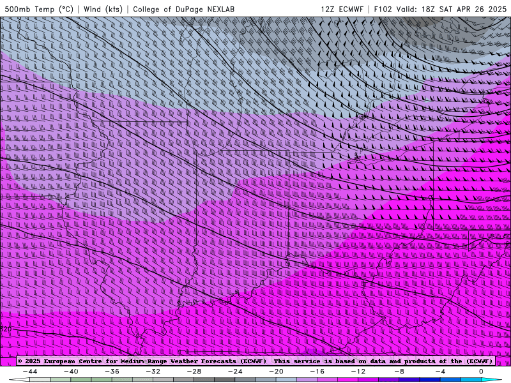This screenshot has height=383, width=511.
Task: Click the lavender segment left of -16 tick
Action: coord(307,380)
